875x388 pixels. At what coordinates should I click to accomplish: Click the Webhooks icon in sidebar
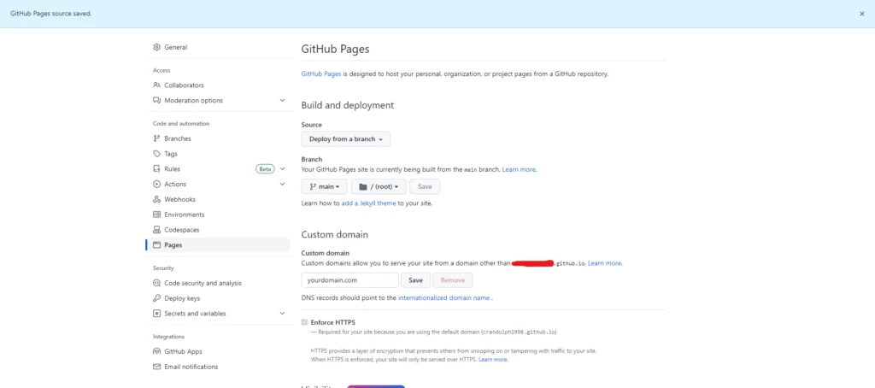coord(156,199)
